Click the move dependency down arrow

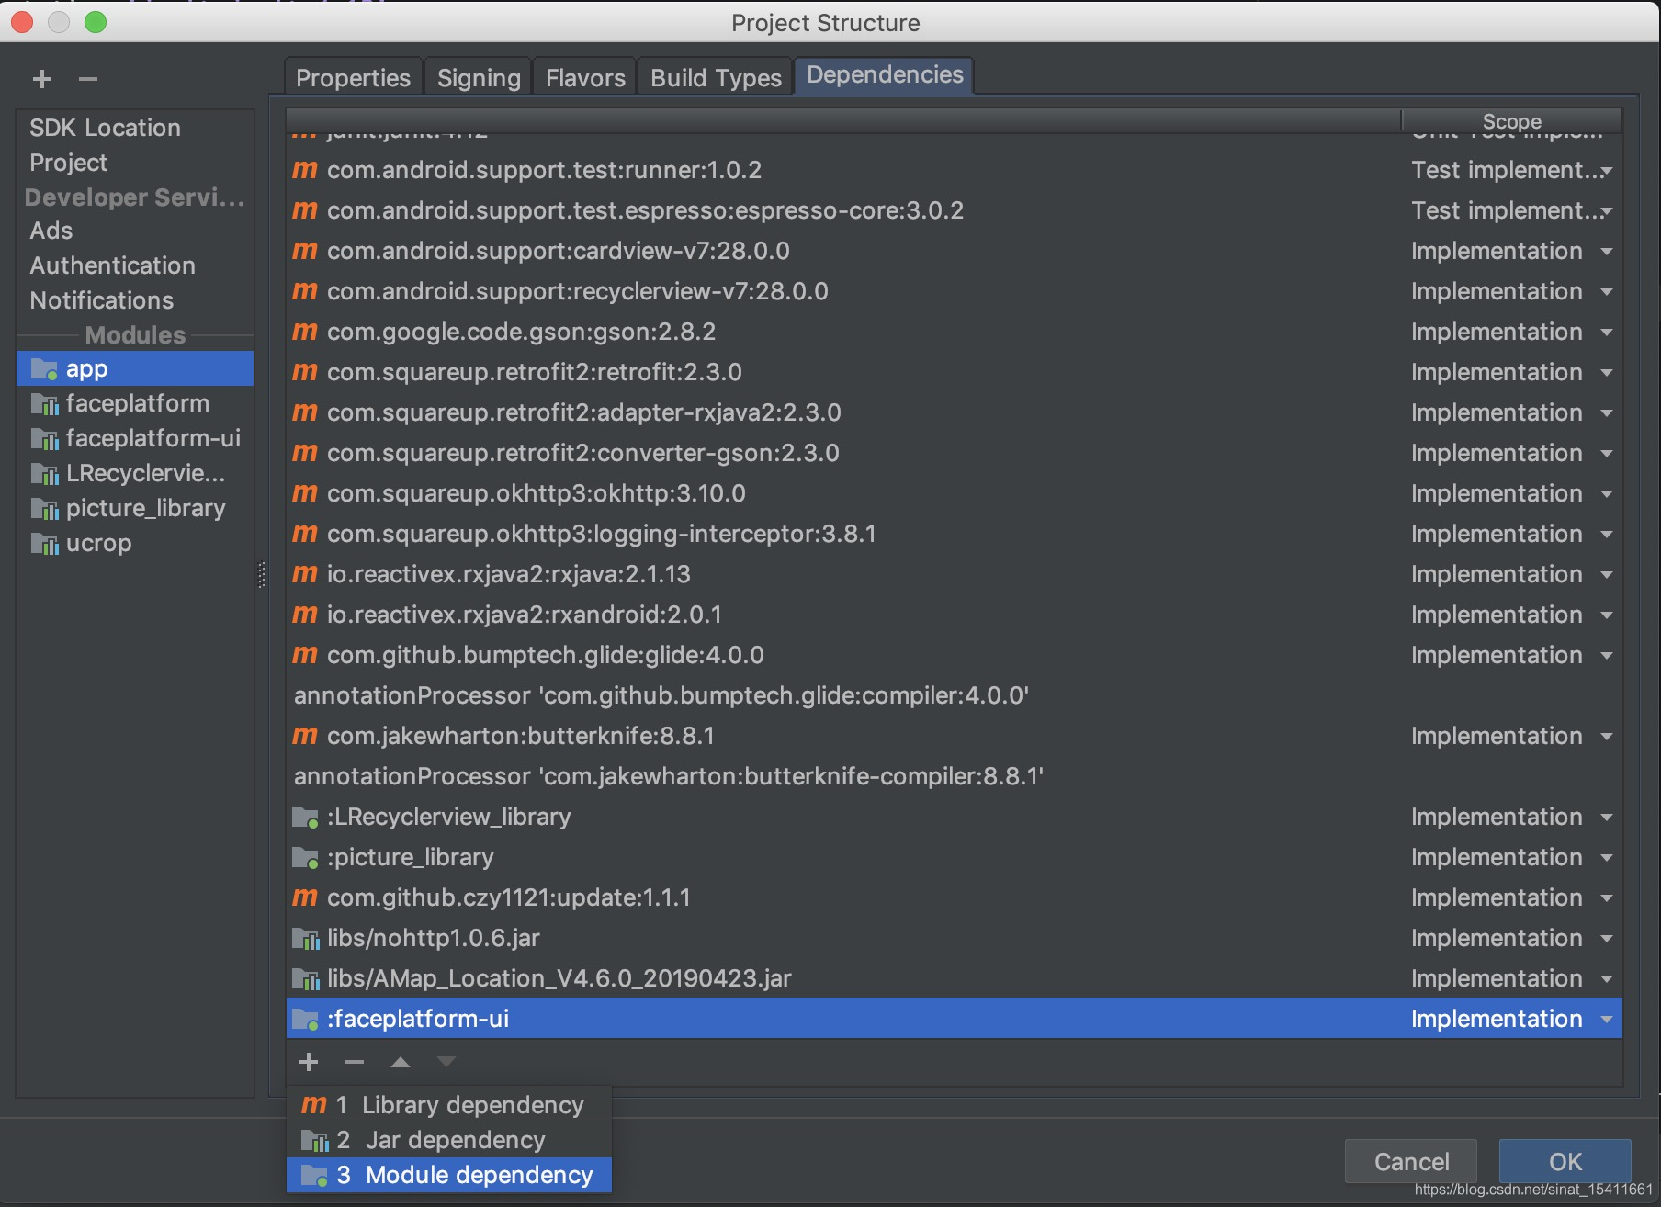coord(446,1062)
